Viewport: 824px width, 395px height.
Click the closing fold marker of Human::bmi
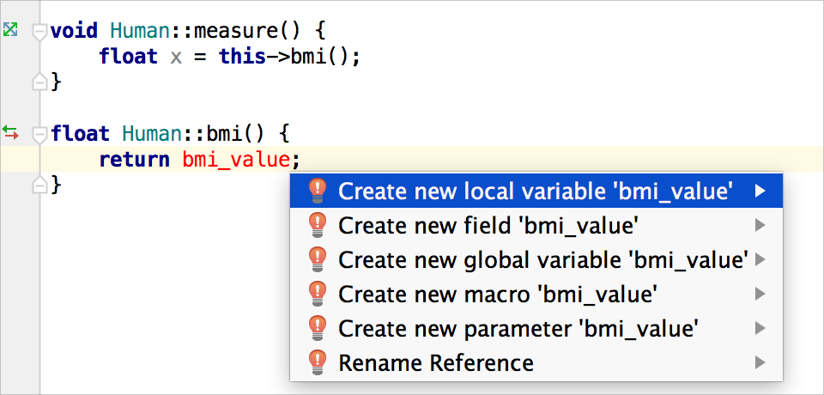click(39, 184)
